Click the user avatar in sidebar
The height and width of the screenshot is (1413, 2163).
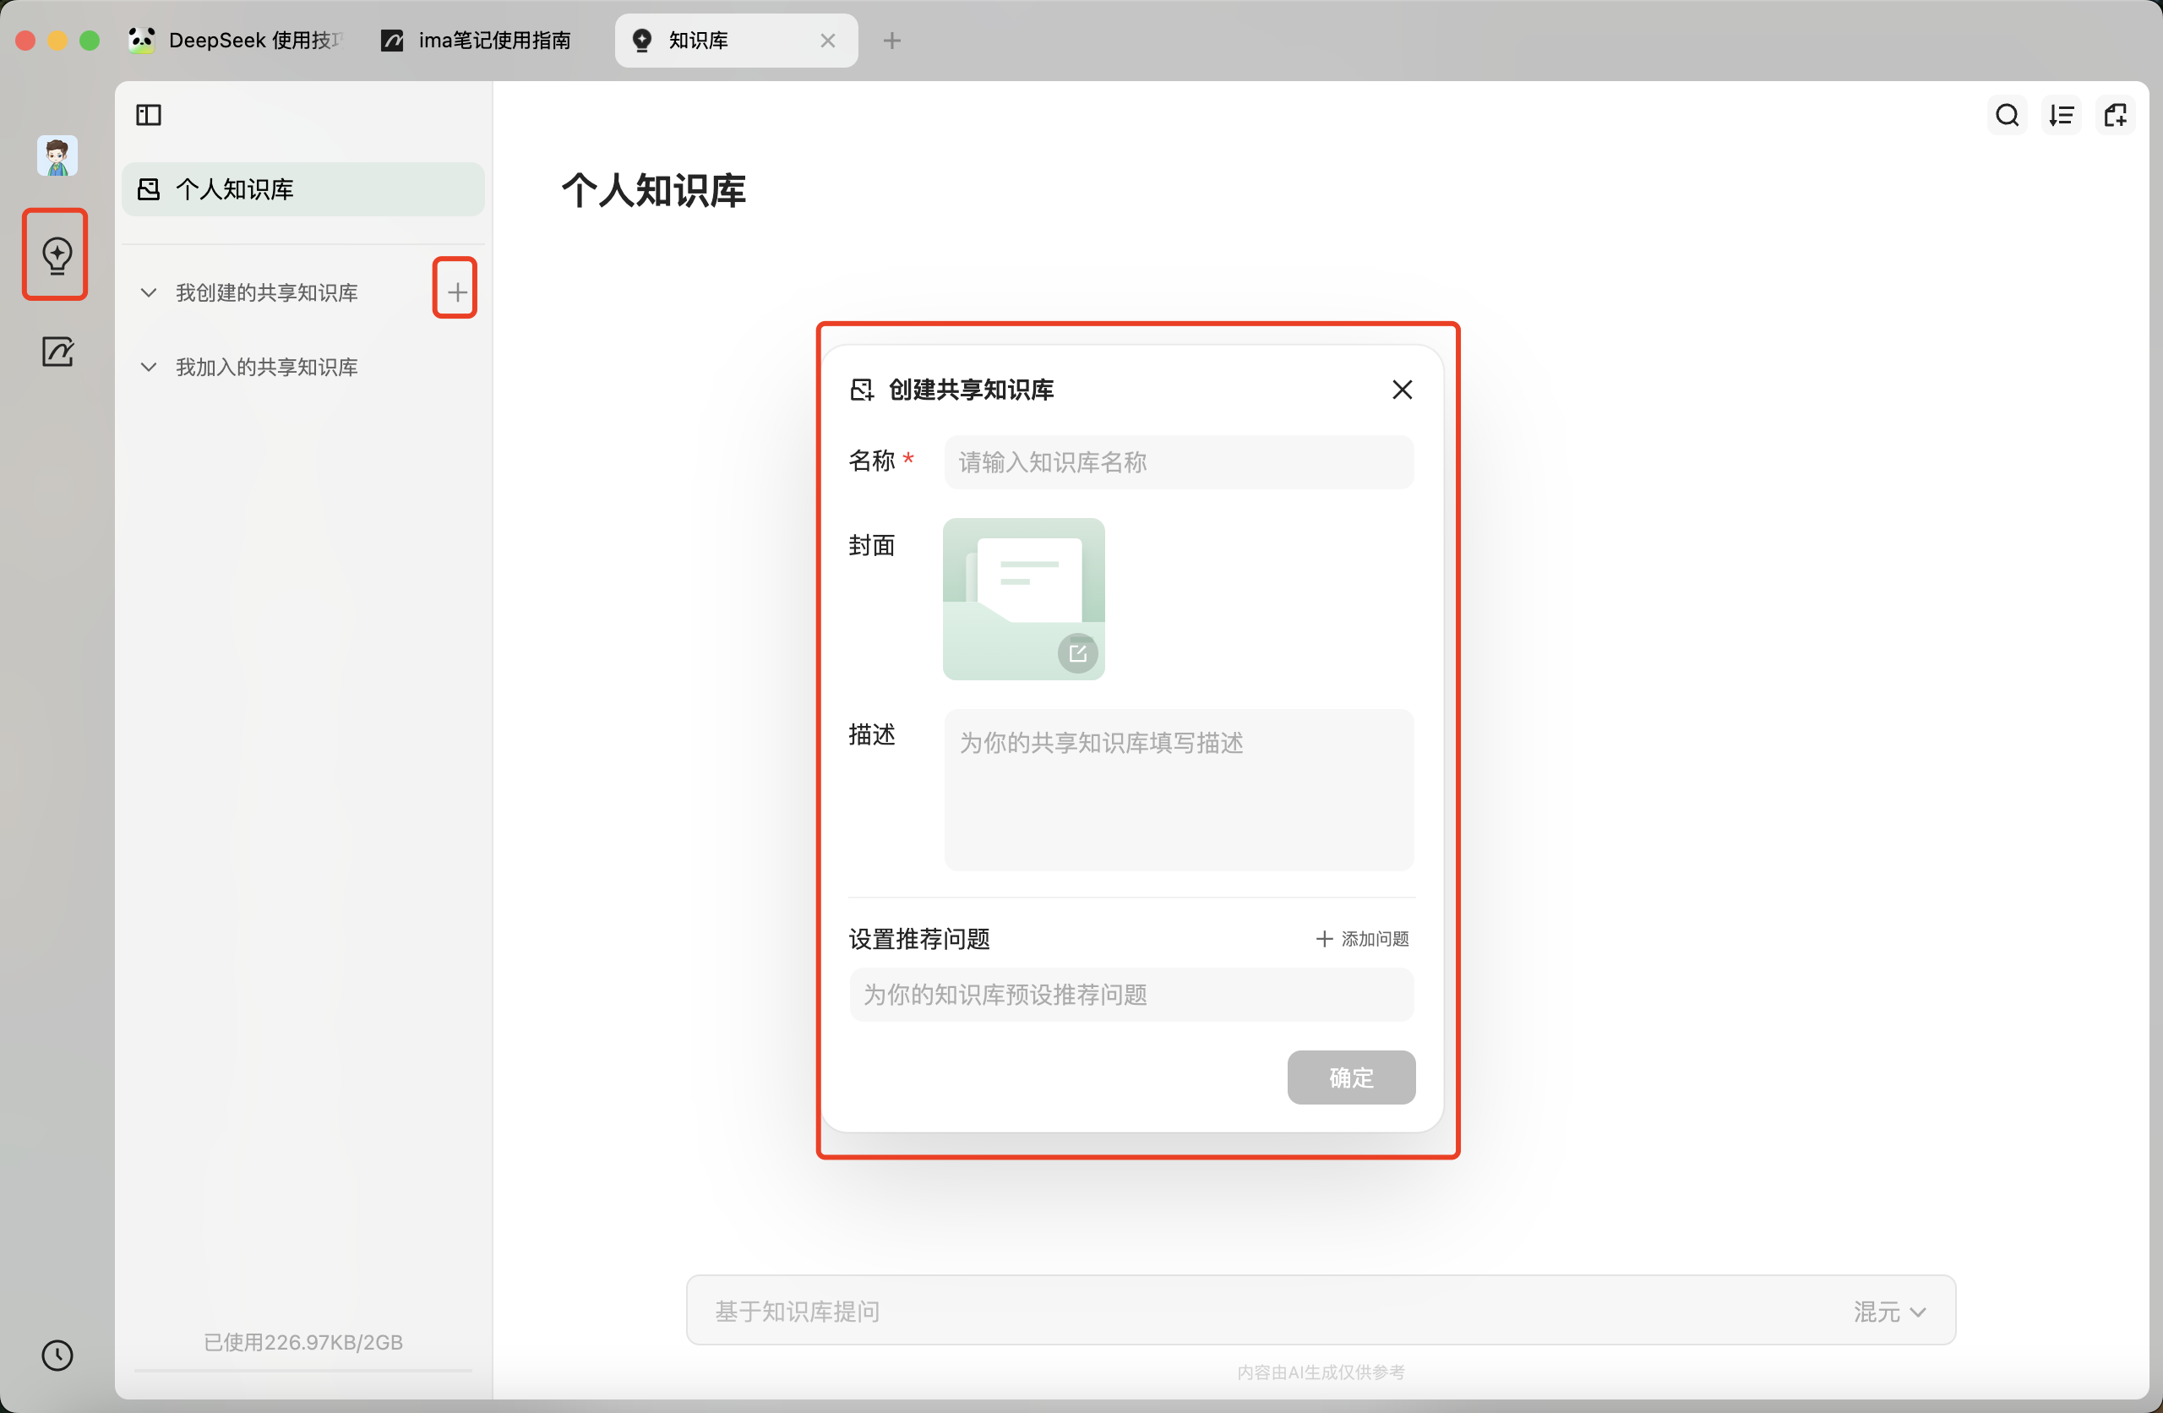pyautogui.click(x=57, y=156)
